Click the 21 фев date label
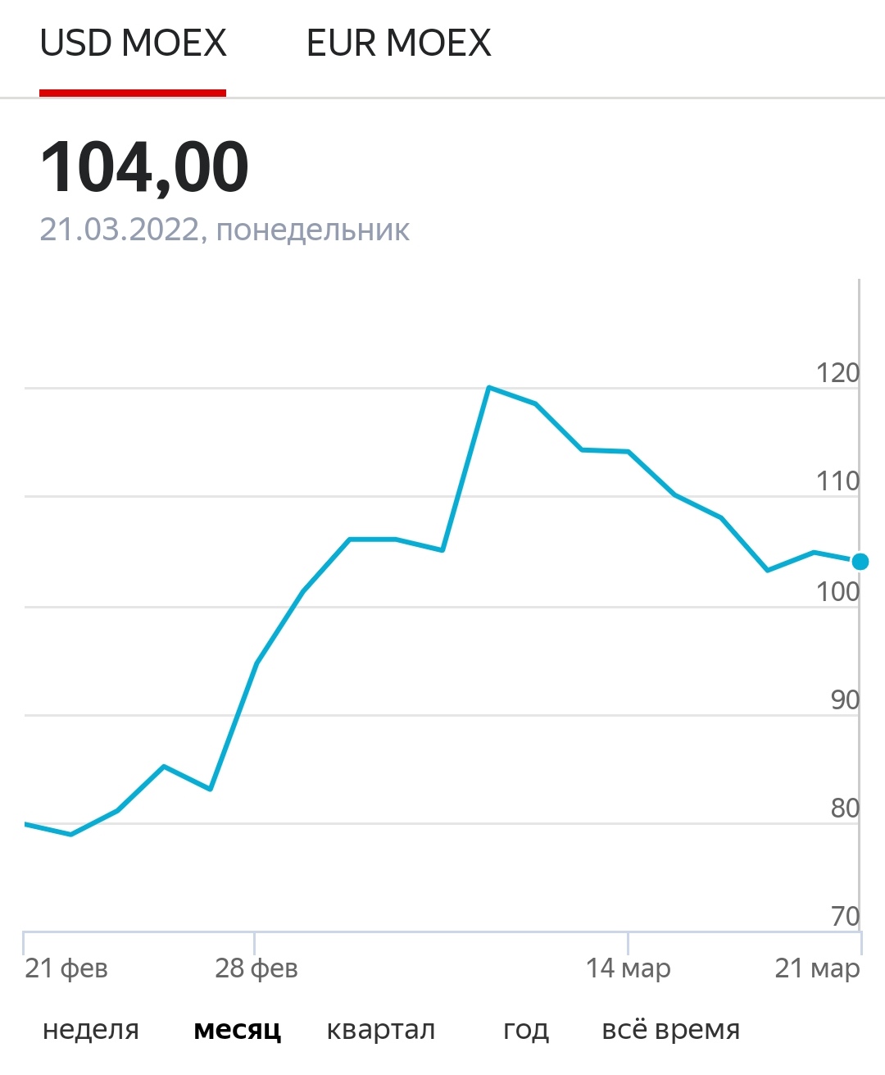The height and width of the screenshot is (1075, 885). [x=66, y=968]
